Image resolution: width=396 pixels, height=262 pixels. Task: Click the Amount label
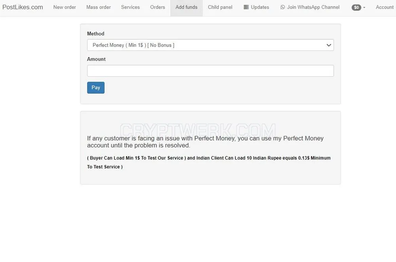96,59
